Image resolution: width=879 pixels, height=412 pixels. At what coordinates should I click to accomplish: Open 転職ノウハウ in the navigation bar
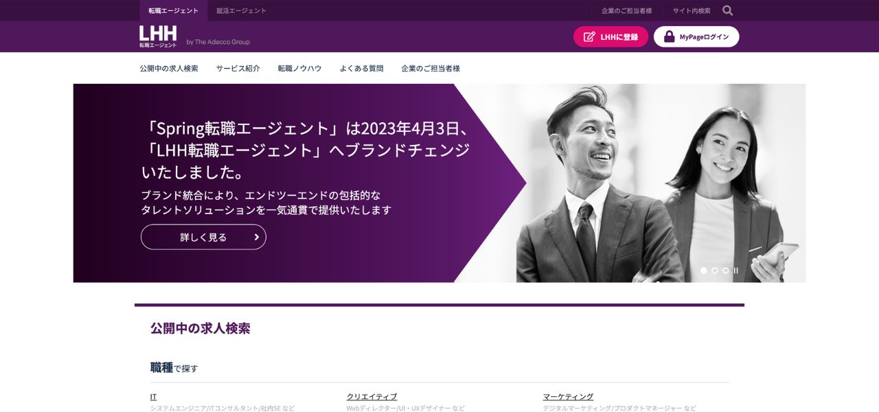tap(299, 68)
